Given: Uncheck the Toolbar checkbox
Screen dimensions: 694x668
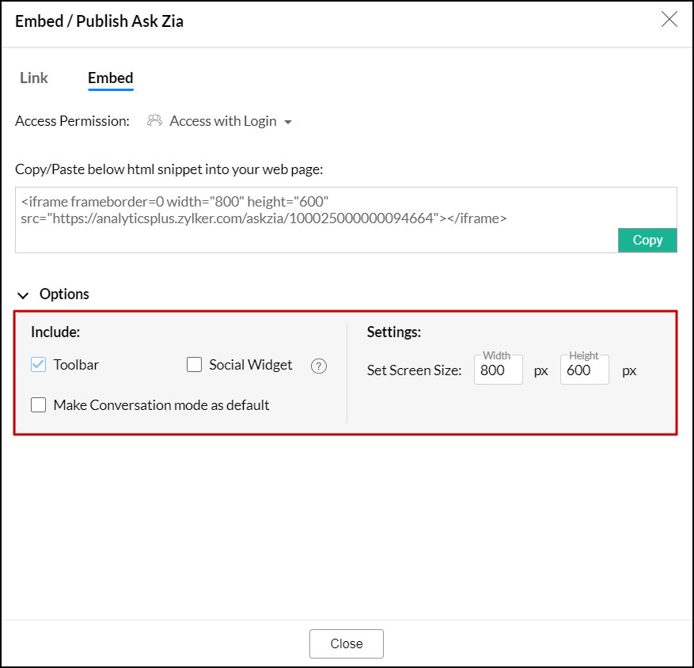Looking at the screenshot, I should [39, 365].
